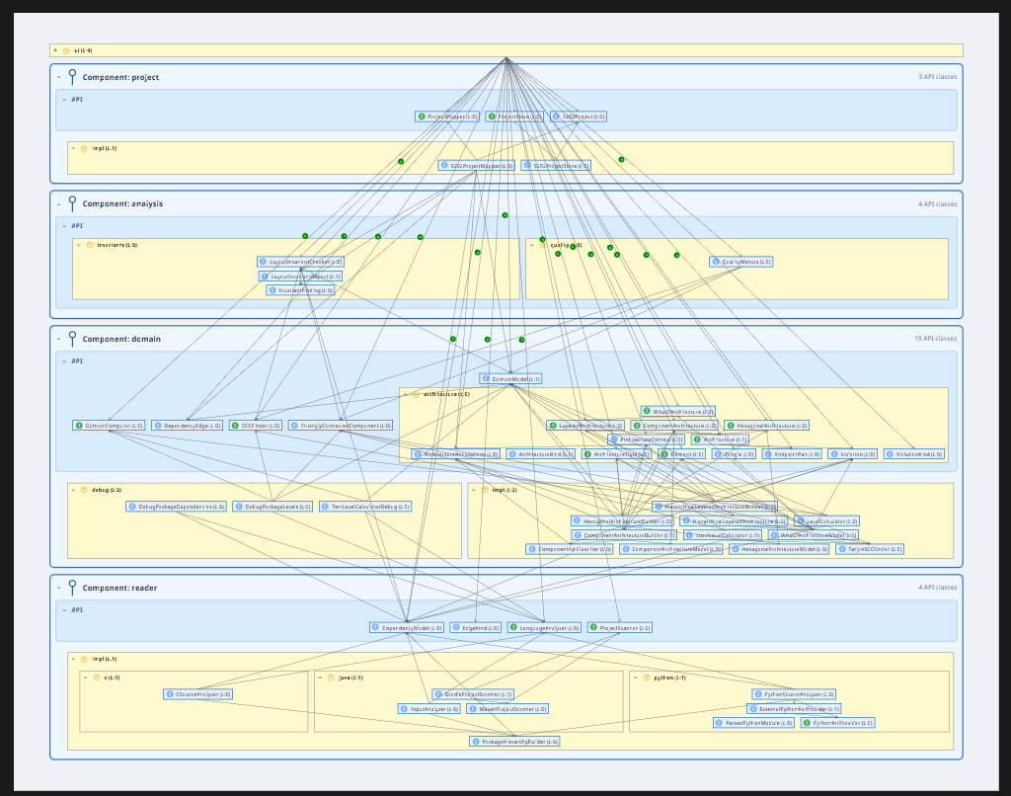
Task: Click the interface icon on PythonAstProvider
Action: click(x=807, y=723)
